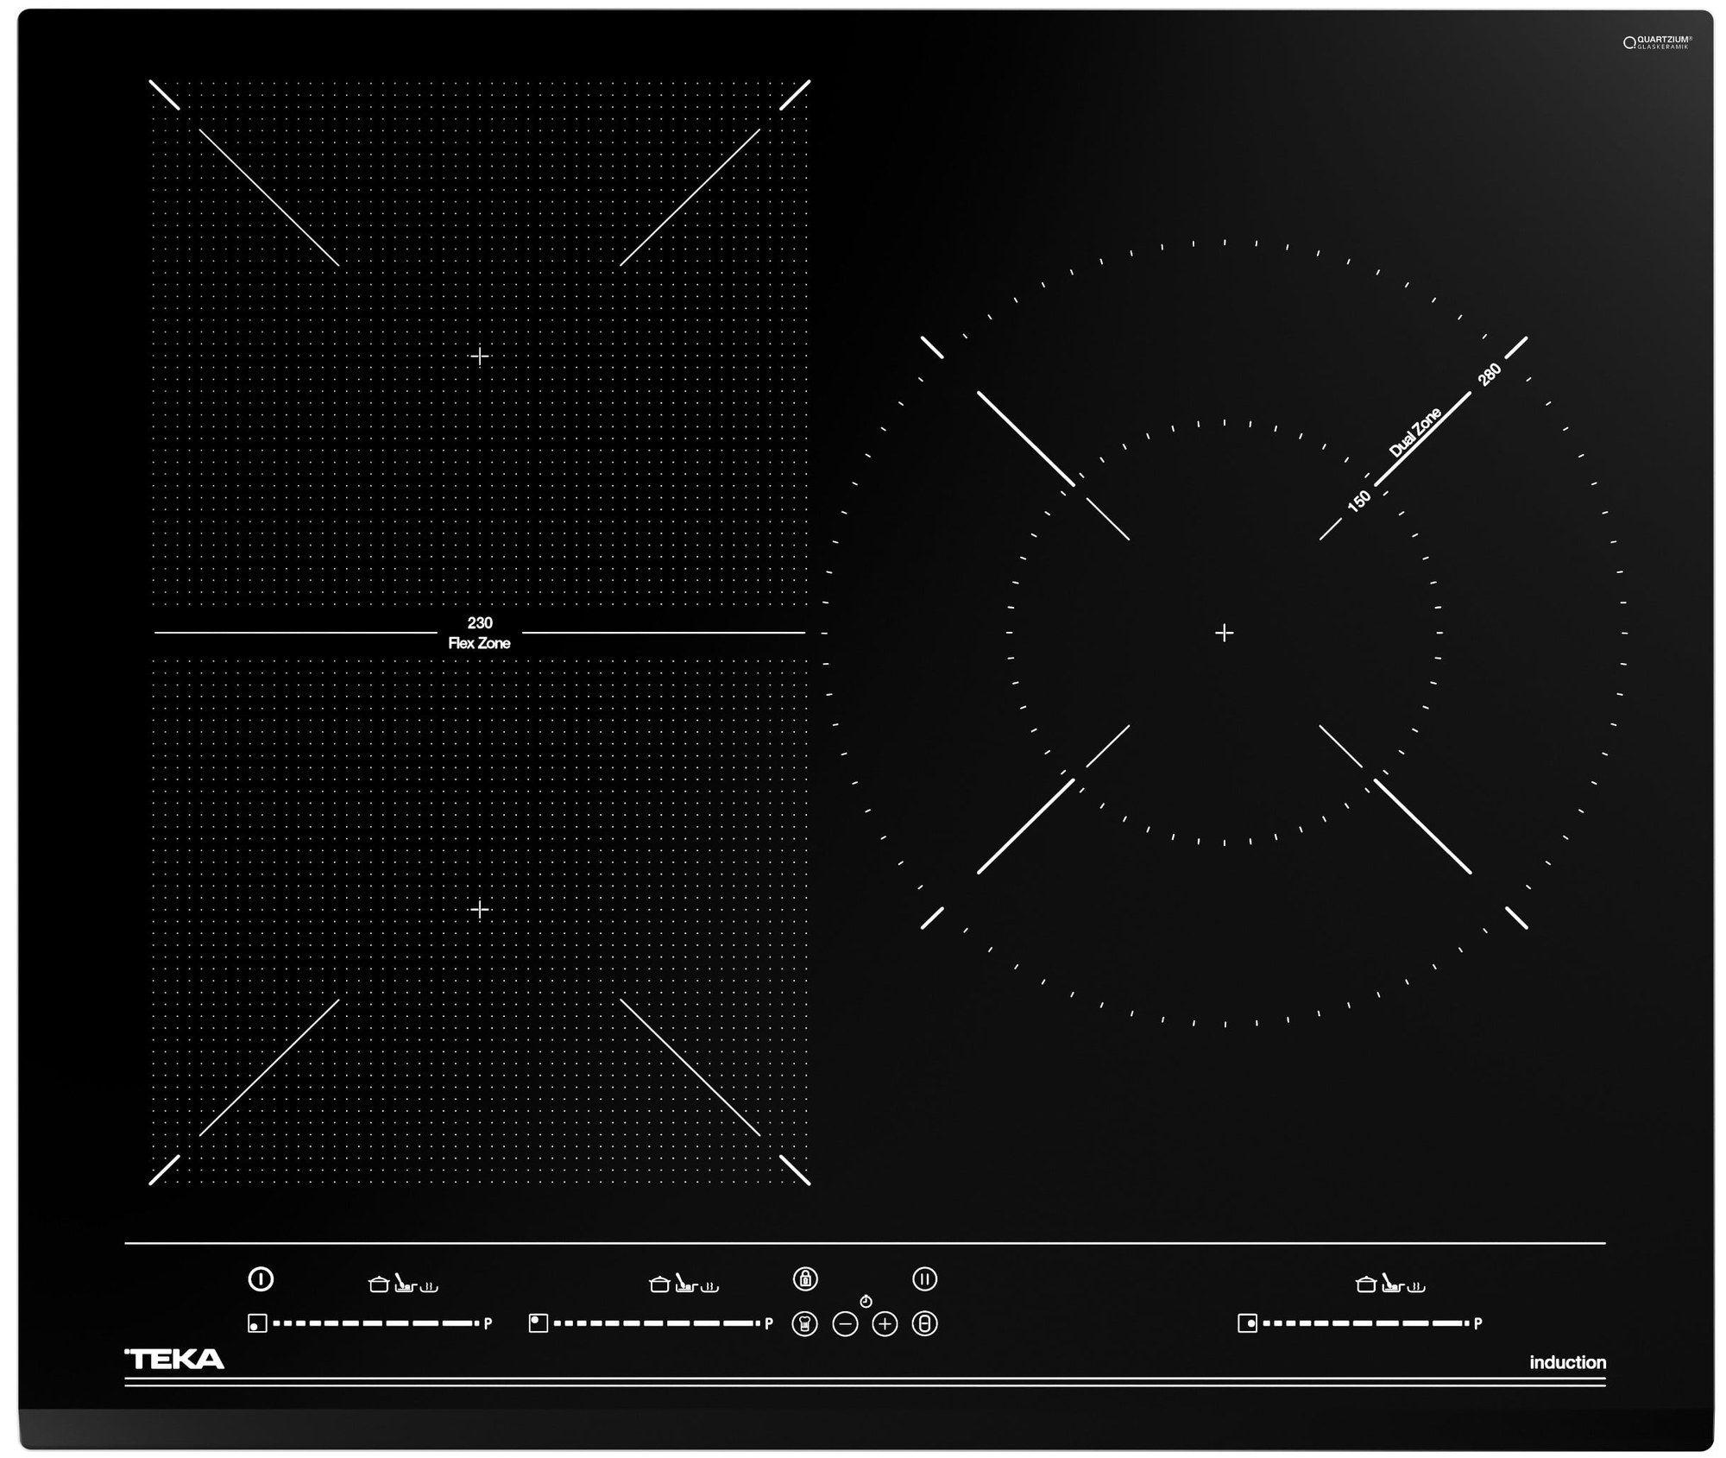Select the upper-left flex zone selector square
The height and width of the screenshot is (1458, 1726).
click(x=538, y=1322)
